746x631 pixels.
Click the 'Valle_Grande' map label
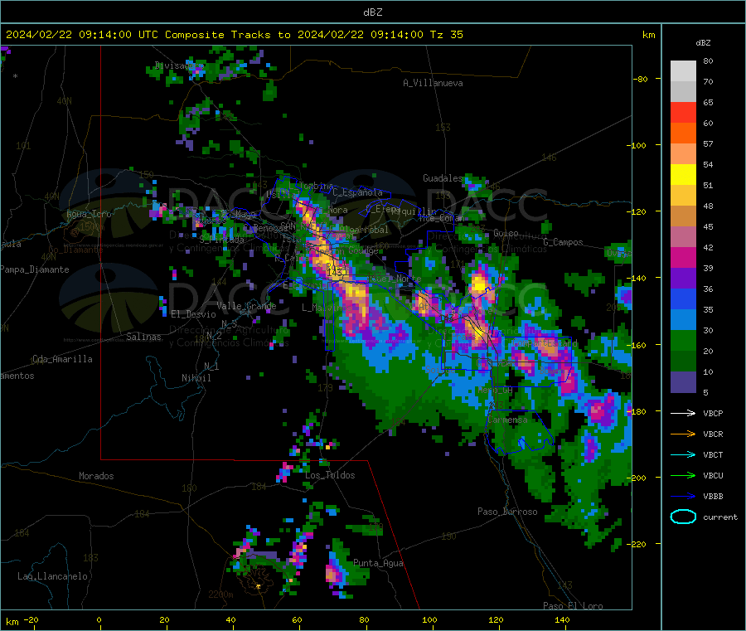click(246, 306)
